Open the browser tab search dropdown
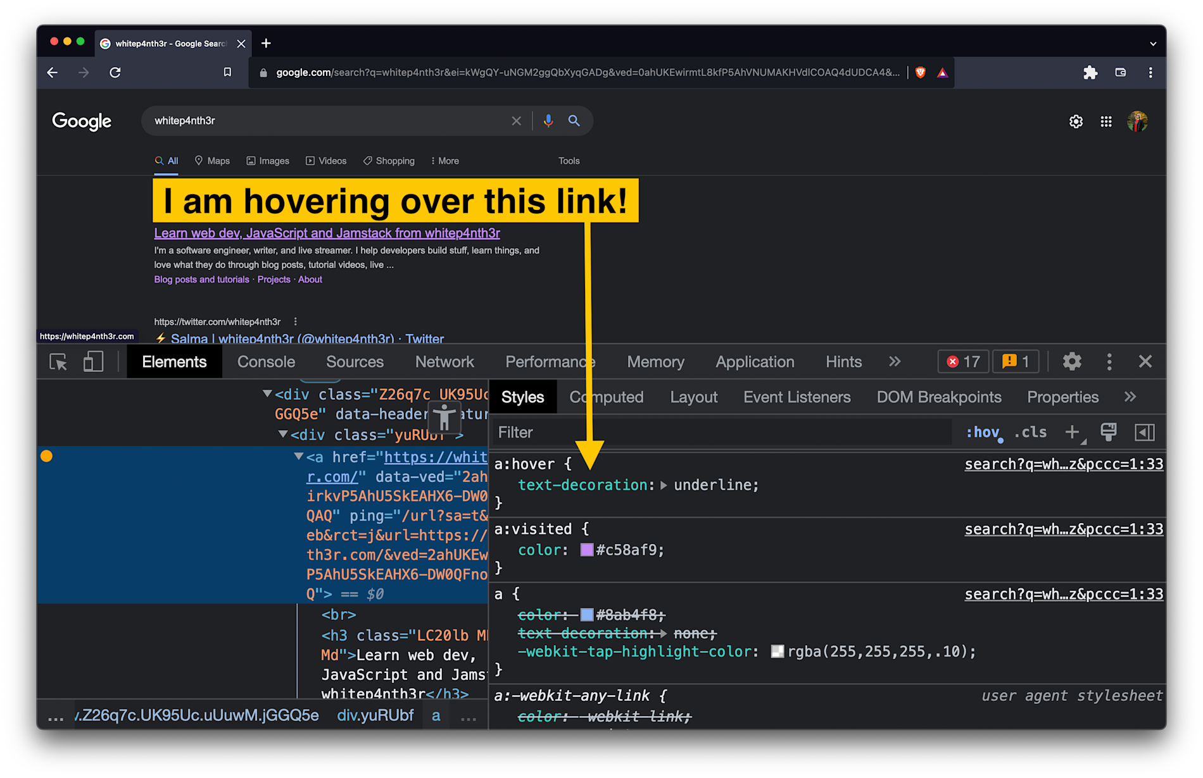The height and width of the screenshot is (778, 1203). (x=1154, y=42)
